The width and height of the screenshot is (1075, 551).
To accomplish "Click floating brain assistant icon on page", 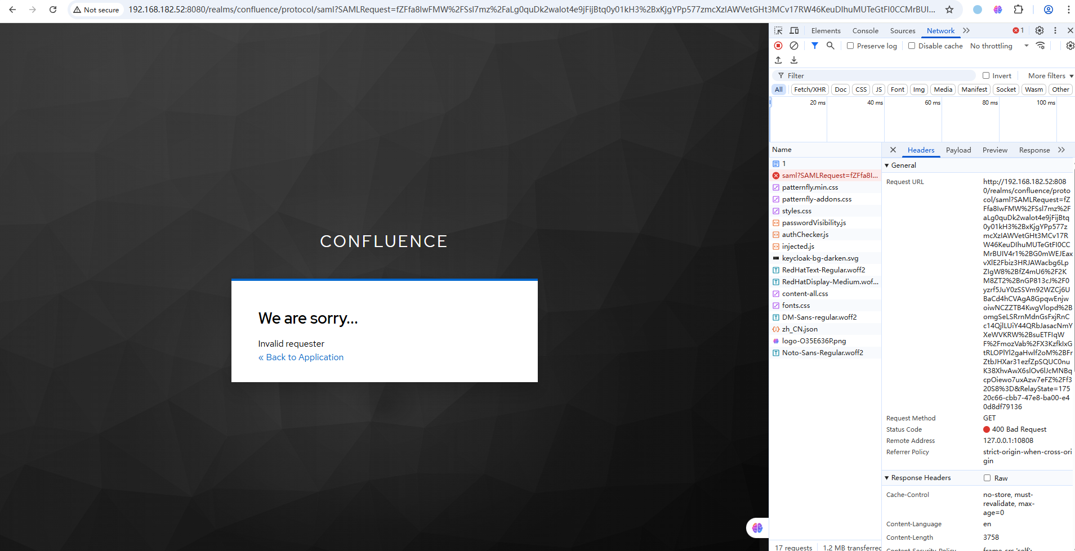I will [x=757, y=528].
